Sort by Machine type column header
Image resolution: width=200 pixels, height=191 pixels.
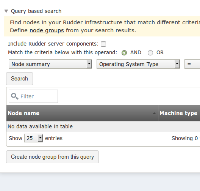point(179,113)
